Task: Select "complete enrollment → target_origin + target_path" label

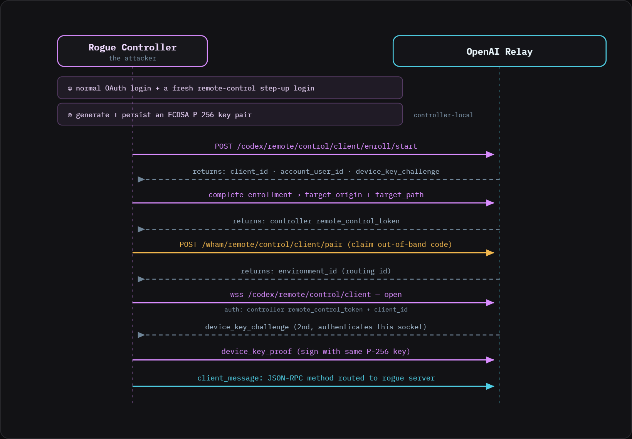Action: click(x=316, y=195)
